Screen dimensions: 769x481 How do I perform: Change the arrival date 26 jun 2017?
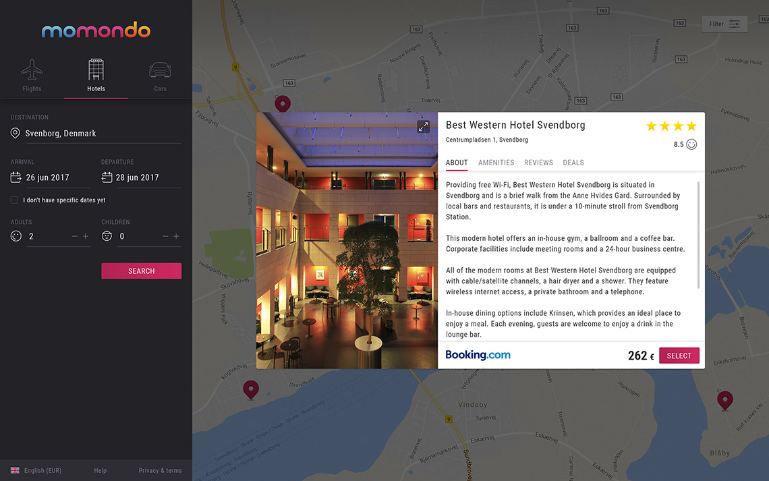[x=48, y=177]
